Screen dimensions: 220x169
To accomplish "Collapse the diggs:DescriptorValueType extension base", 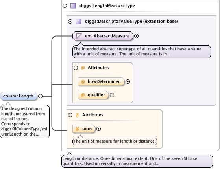I will 70,22.
